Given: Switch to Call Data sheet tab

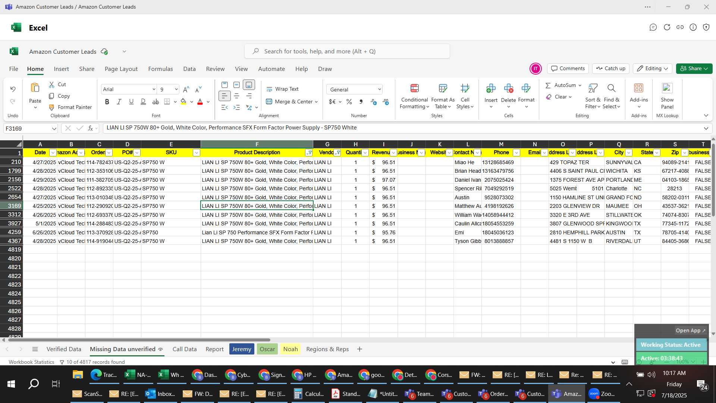Looking at the screenshot, I should (185, 349).
